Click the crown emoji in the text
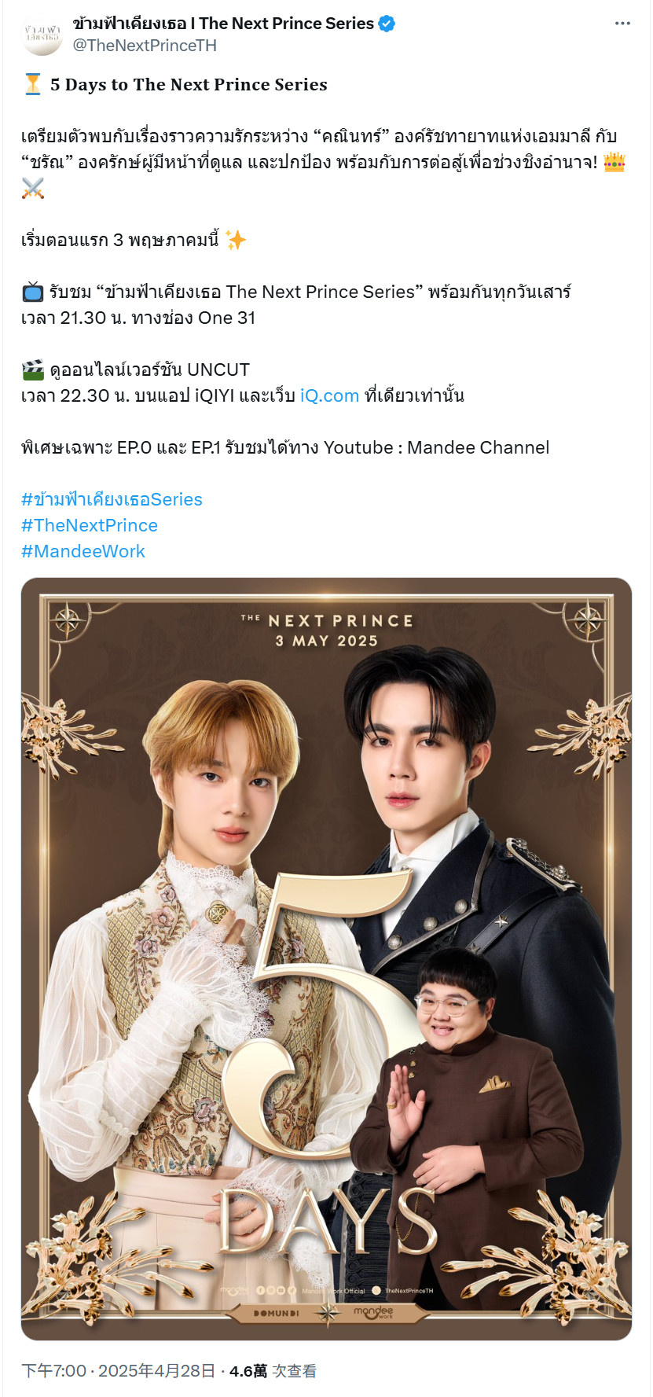653x1397 pixels. click(614, 163)
